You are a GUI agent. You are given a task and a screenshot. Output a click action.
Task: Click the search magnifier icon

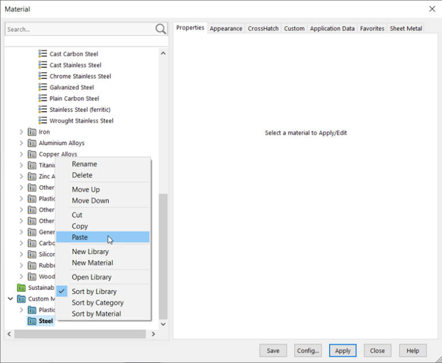tap(161, 29)
